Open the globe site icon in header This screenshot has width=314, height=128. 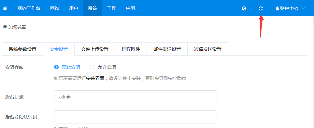point(244,8)
